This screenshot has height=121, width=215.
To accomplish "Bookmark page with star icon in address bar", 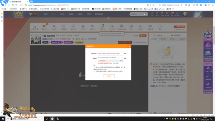I will (153, 5).
